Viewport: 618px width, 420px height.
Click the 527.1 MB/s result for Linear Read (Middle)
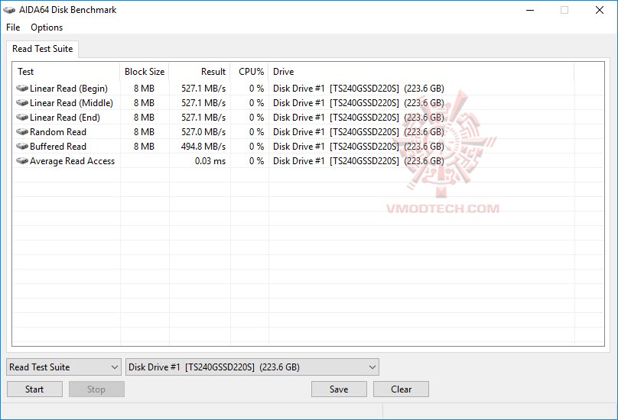pyautogui.click(x=203, y=103)
